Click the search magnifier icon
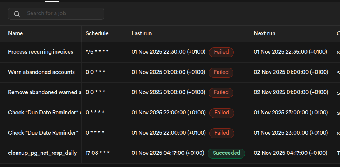Image resolution: width=340 pixels, height=167 pixels. (17, 14)
